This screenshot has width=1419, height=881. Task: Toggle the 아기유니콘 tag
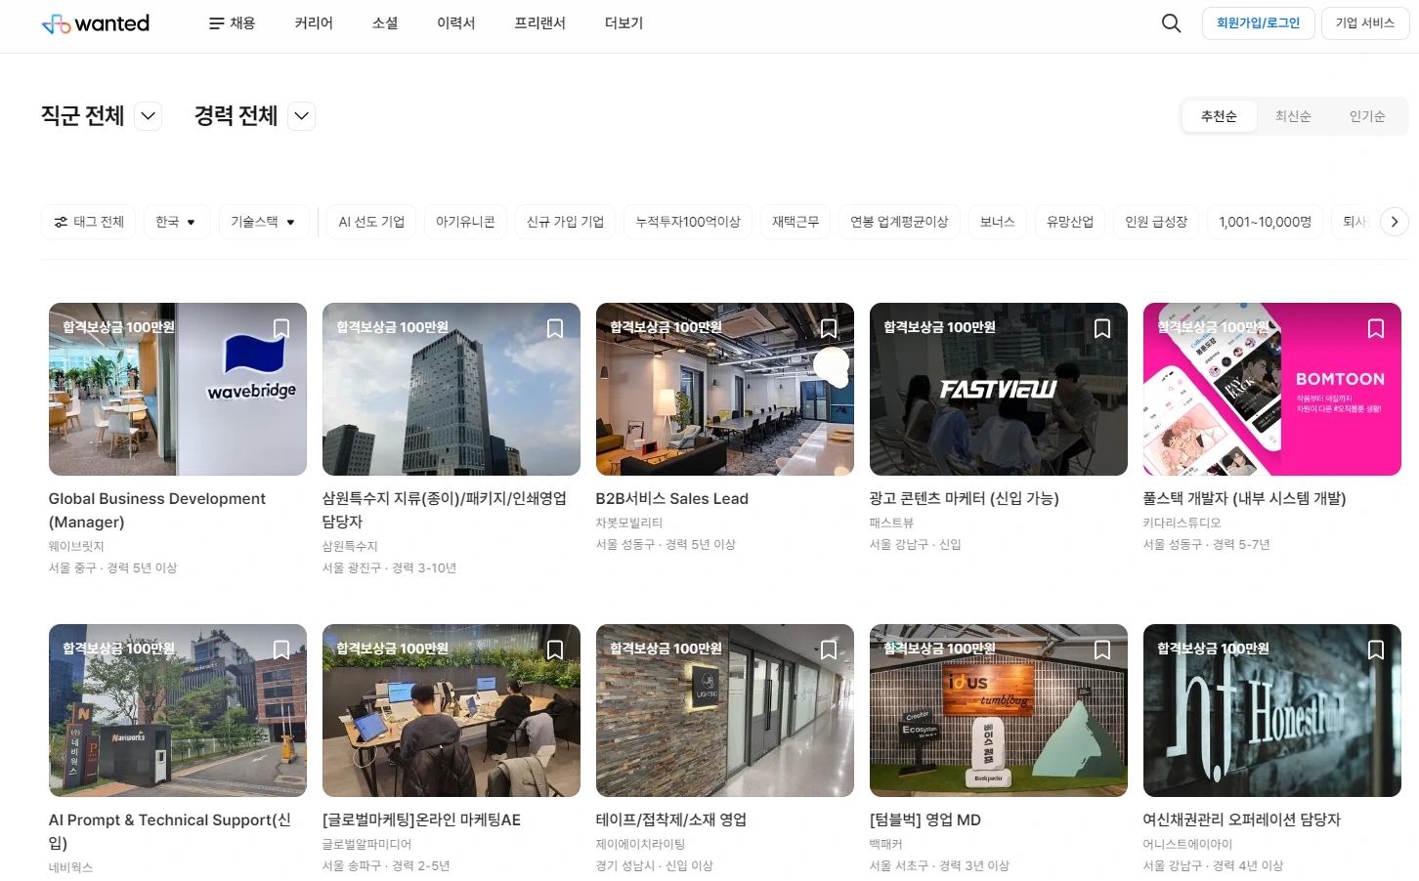click(x=465, y=222)
